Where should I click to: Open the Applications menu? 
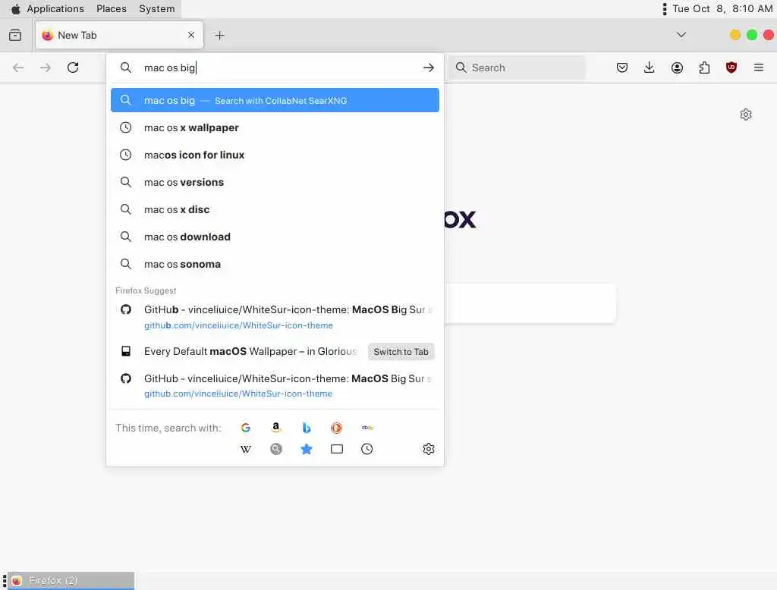point(55,8)
